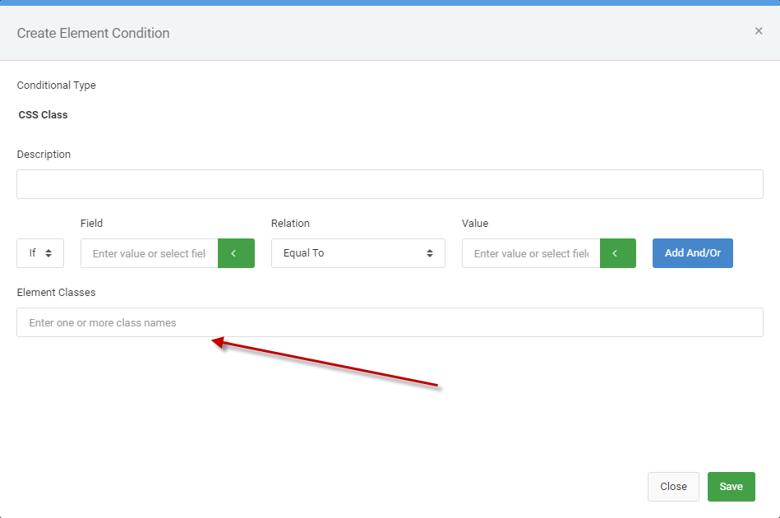
Task: Focus the Element Classes input box
Action: click(390, 322)
